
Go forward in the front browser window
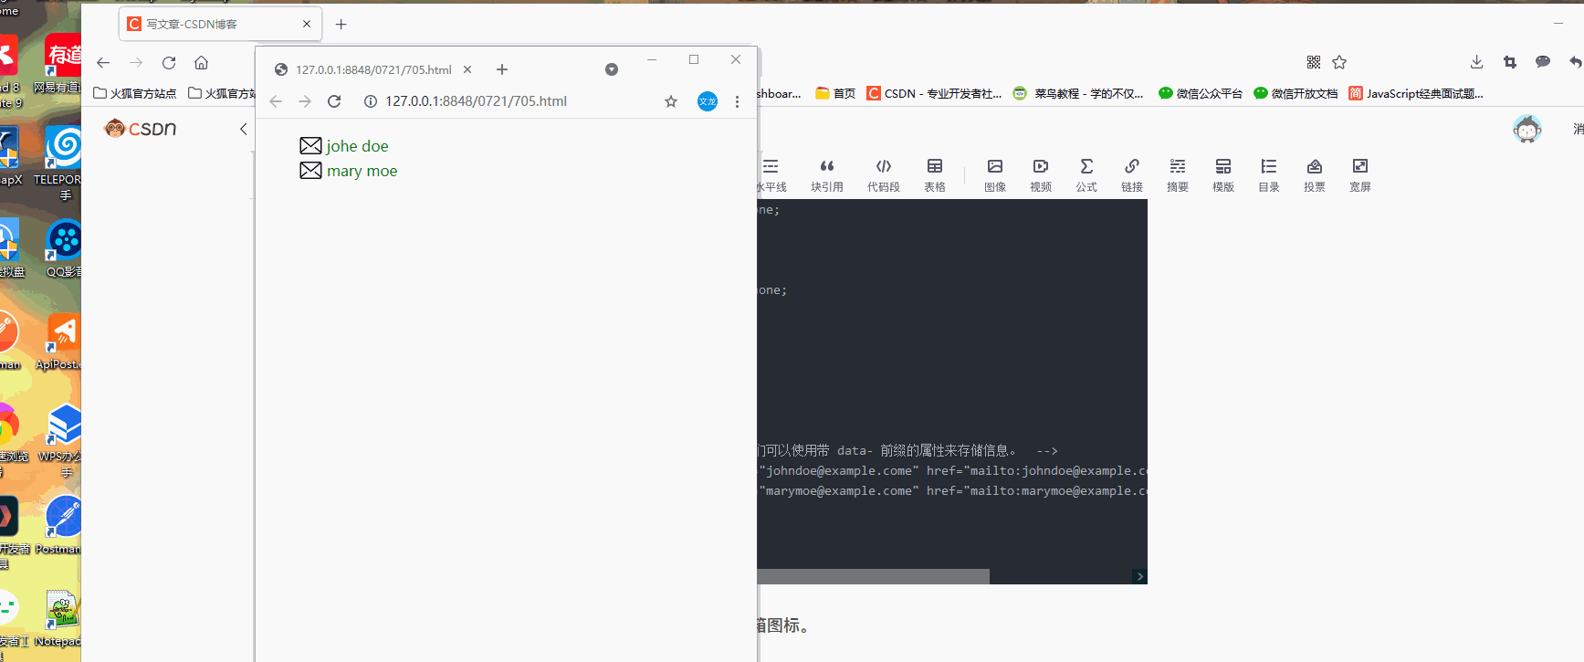(305, 101)
